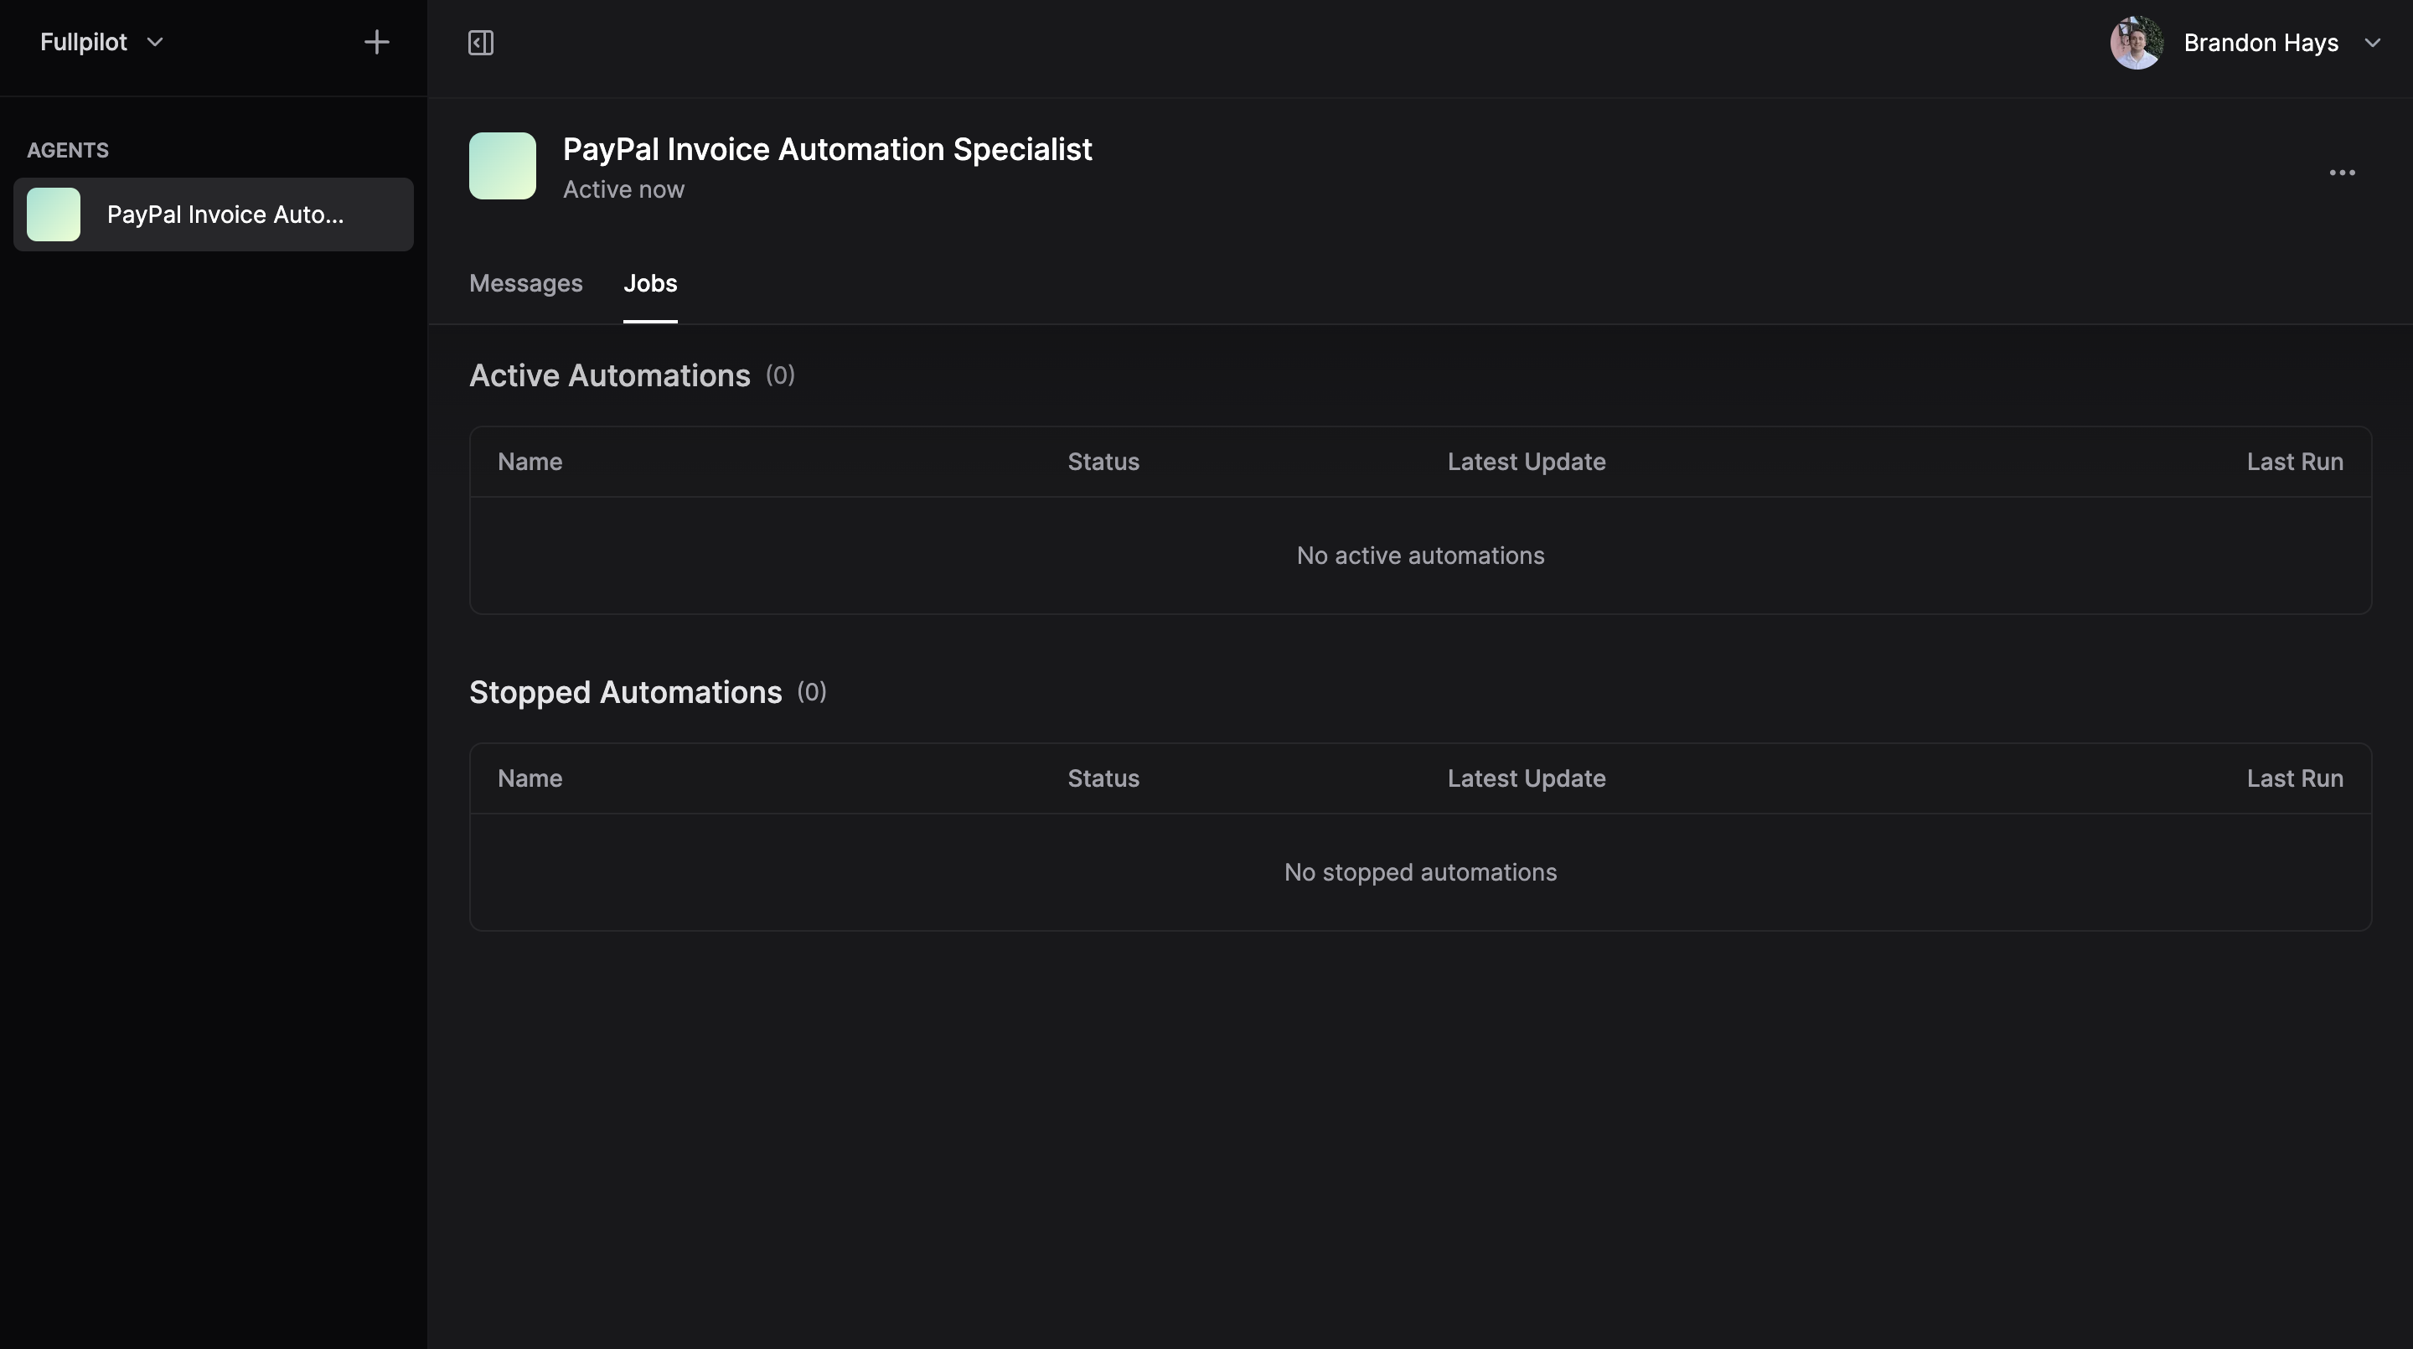Click the PayPal Invoice Automation Specialist title
The height and width of the screenshot is (1349, 2413).
tap(827, 149)
